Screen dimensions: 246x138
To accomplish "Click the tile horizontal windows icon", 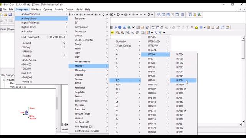I will [x=168, y=15].
